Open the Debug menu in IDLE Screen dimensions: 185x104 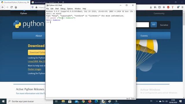tap(63, 9)
